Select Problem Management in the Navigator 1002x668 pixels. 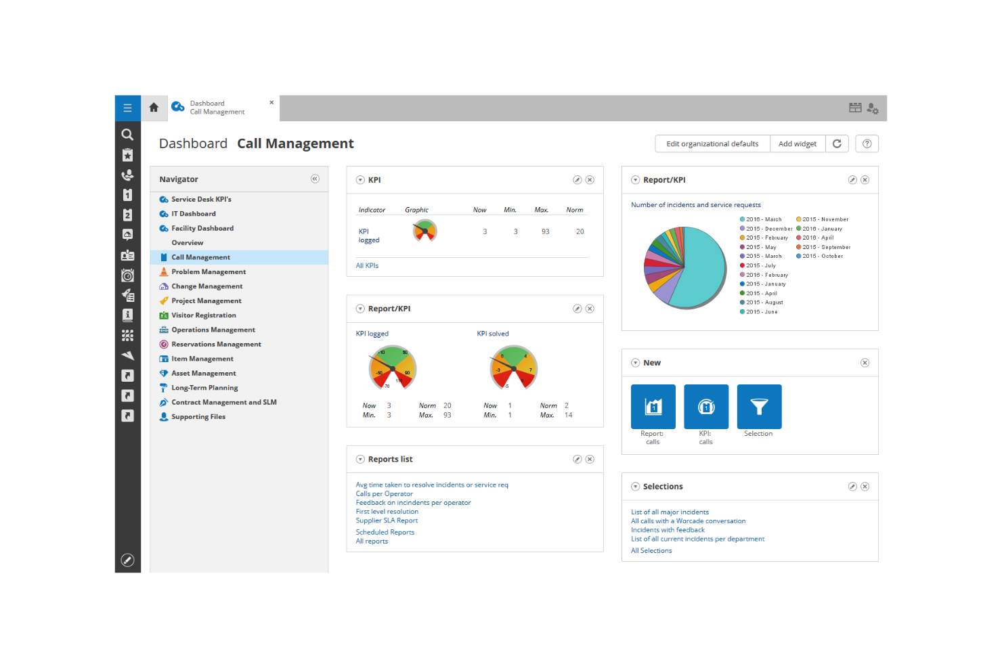(x=209, y=271)
